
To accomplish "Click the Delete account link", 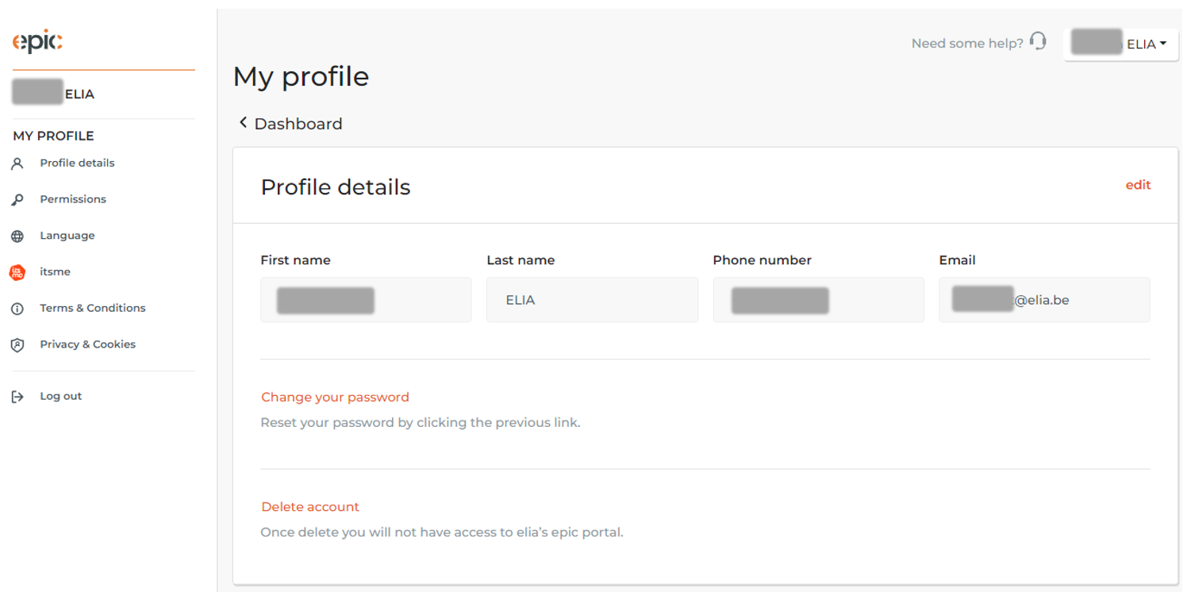I will pyautogui.click(x=310, y=506).
